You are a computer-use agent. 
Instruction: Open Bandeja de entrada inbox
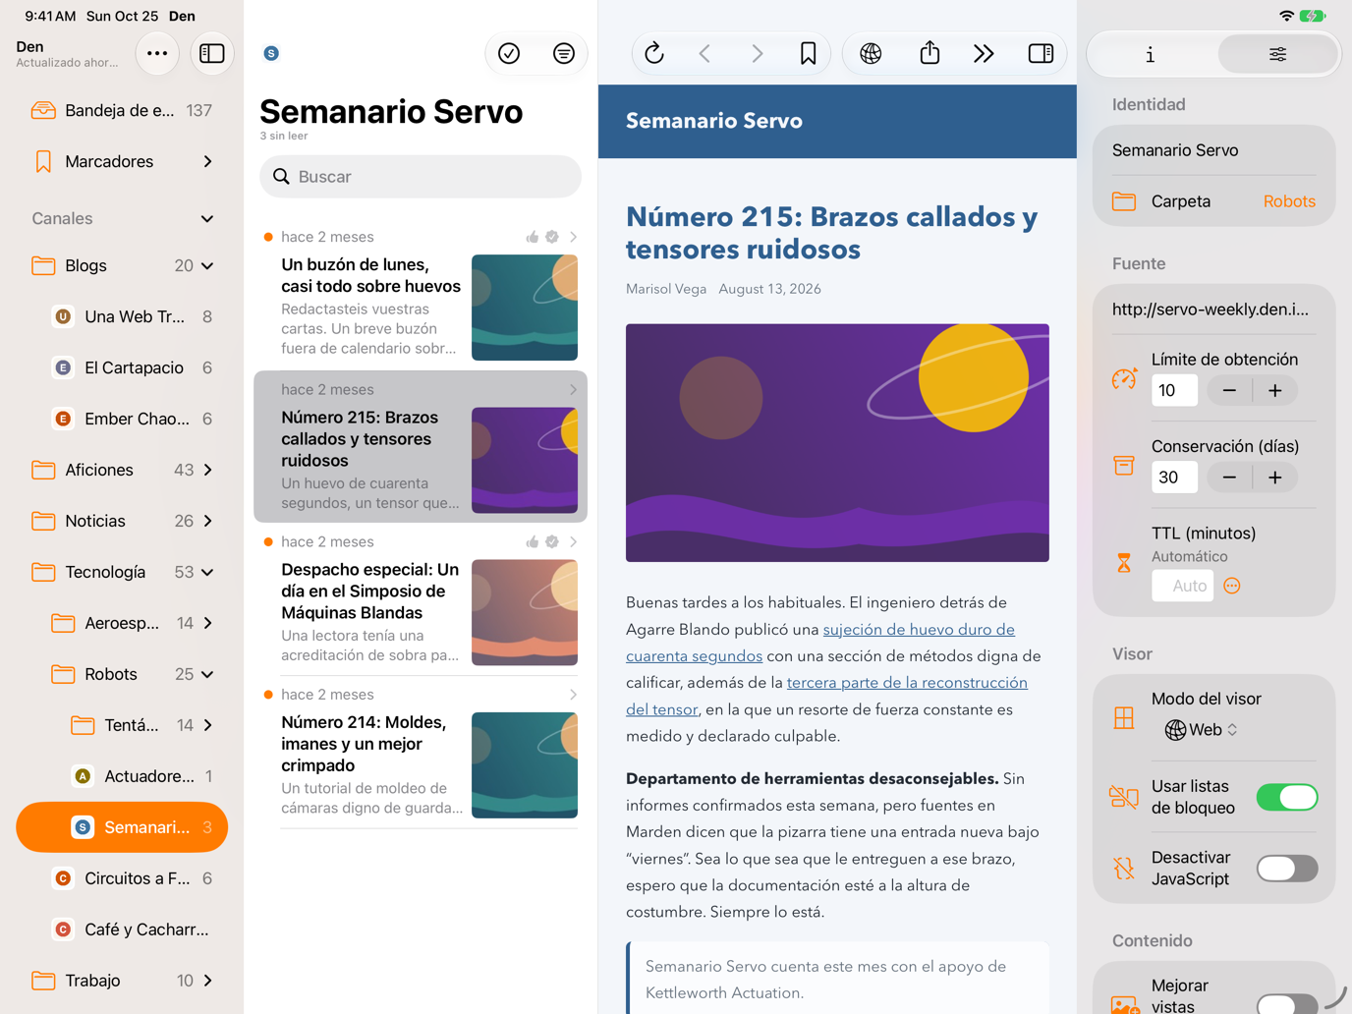122,110
